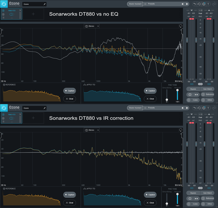The image size is (218, 208).
Task: Enable Gain Match in top window
Action: (207, 89)
